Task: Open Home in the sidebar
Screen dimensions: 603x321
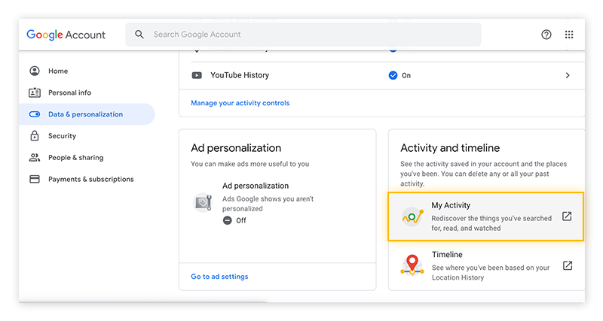Action: tap(58, 71)
